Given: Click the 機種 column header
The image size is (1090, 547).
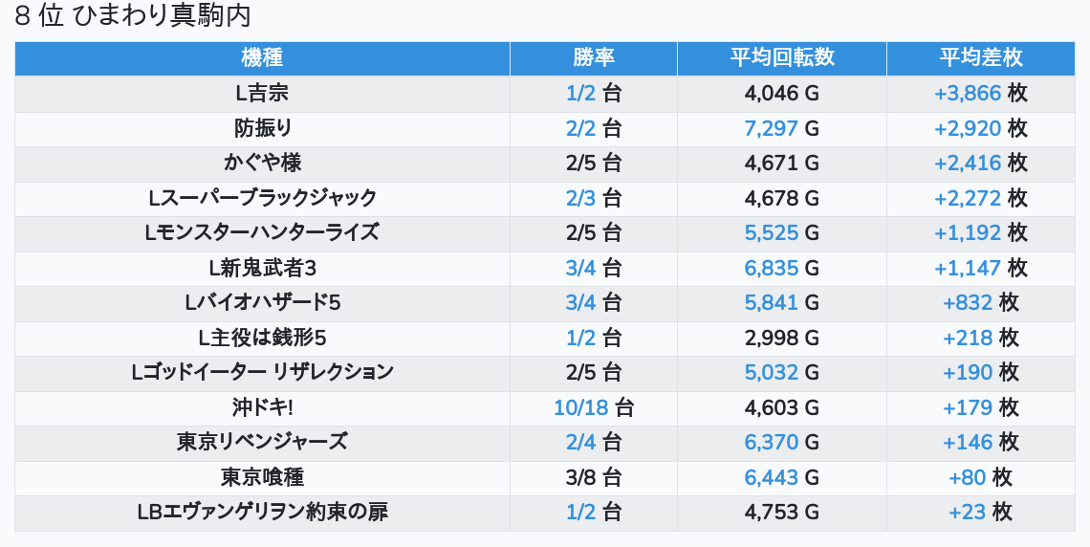Looking at the screenshot, I should point(262,57).
